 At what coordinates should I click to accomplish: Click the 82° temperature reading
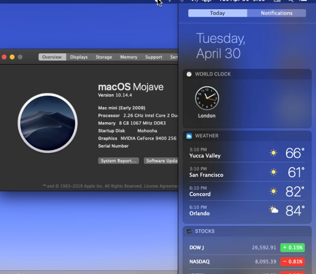tap(295, 191)
